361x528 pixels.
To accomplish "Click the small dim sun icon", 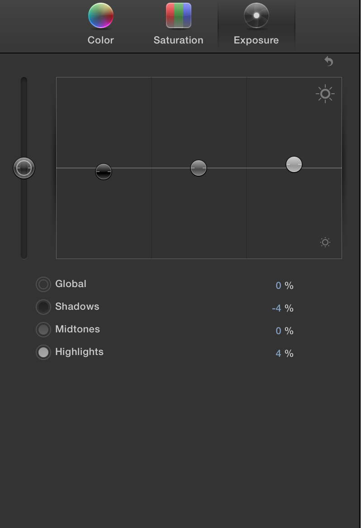I will coord(325,242).
